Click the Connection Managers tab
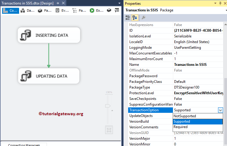 coord(24,145)
